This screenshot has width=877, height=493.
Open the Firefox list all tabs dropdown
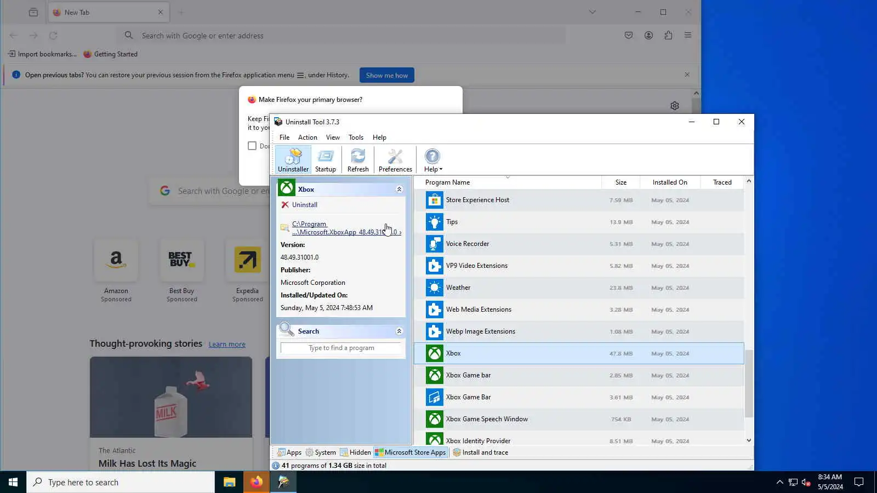tap(593, 12)
